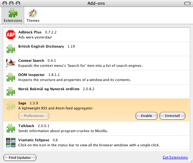Click the foXpose status bar description text

pyautogui.click(x=89, y=145)
